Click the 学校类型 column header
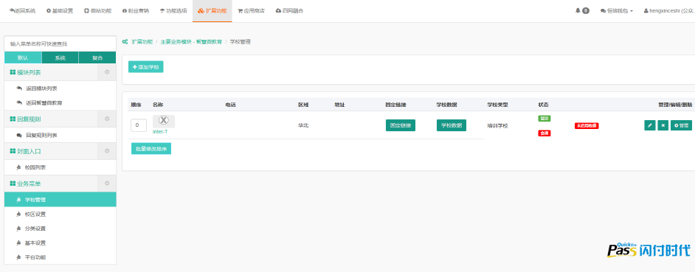This screenshot has width=695, height=272. pos(497,105)
